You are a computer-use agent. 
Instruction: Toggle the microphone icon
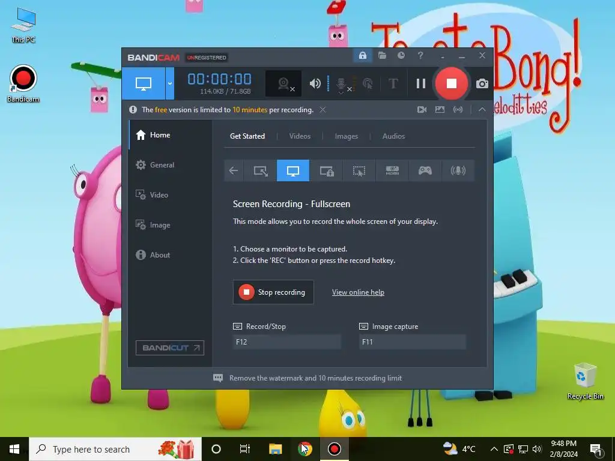tap(342, 84)
